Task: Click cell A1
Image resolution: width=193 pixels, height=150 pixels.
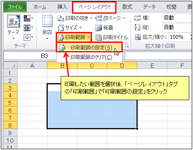Action: coord(32,73)
